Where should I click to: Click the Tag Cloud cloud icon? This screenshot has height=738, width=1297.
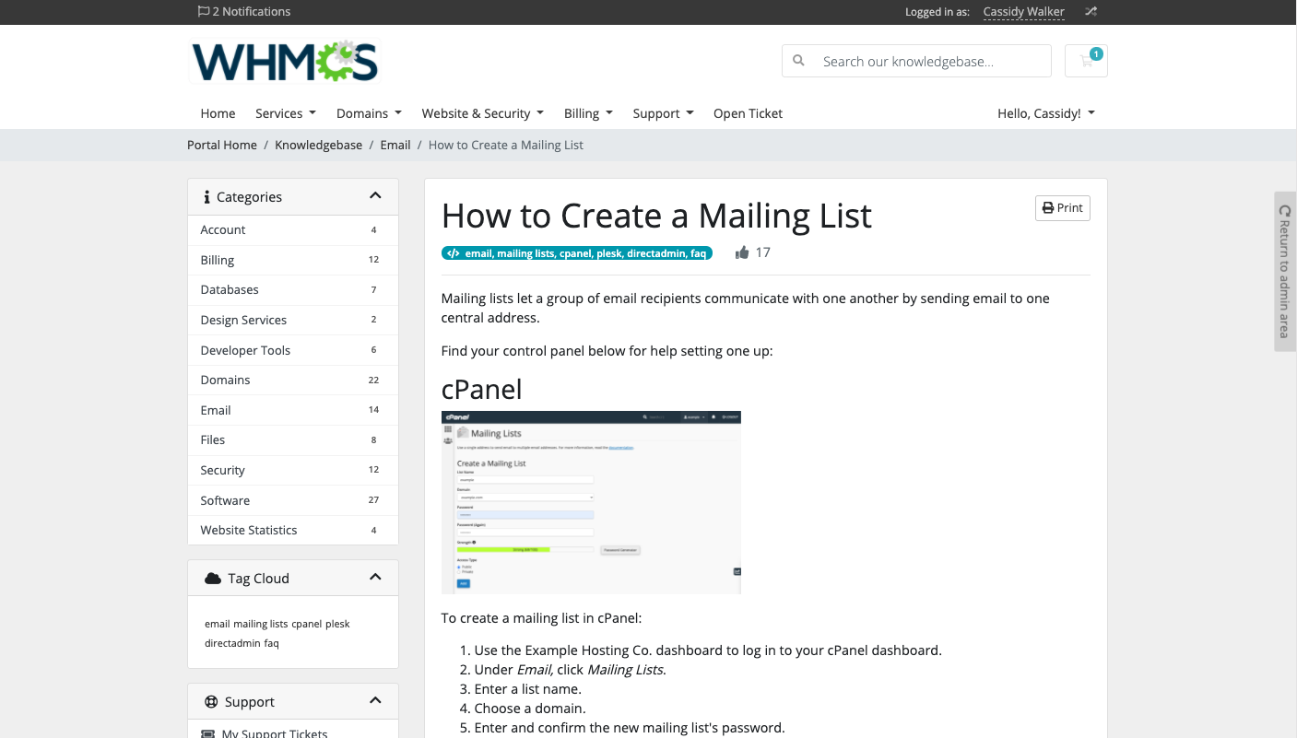point(213,579)
